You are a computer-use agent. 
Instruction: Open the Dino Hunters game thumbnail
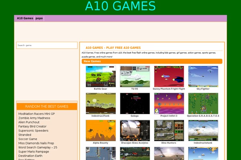coord(169,130)
